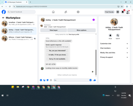Open Chrome tab search dropdown

[2, 2]
